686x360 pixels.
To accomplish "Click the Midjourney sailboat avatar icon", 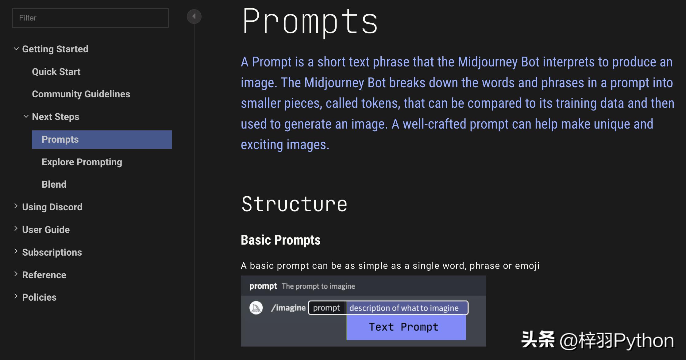I will pyautogui.click(x=256, y=308).
